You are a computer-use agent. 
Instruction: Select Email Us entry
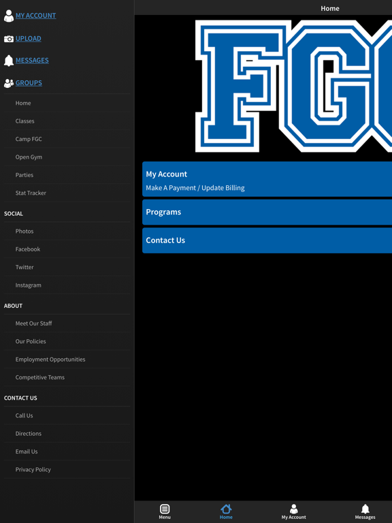coord(67,451)
